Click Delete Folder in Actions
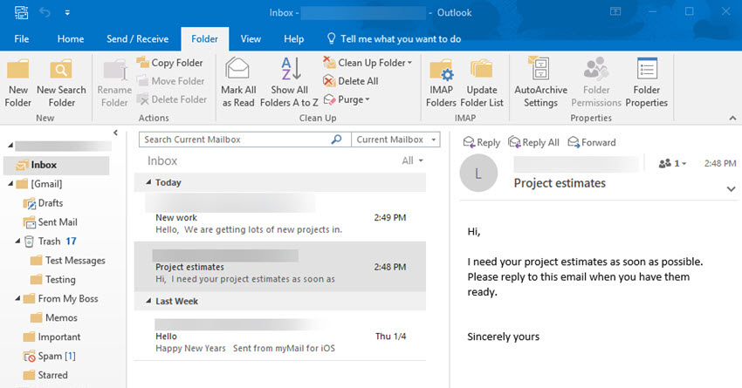This screenshot has width=742, height=388. 172,99
